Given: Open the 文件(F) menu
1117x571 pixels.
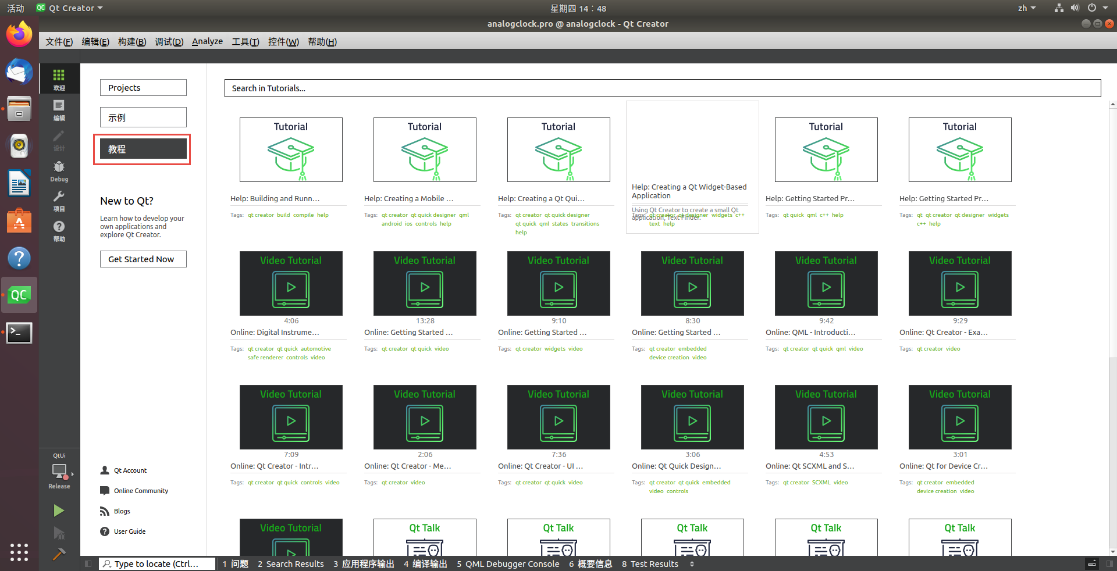Looking at the screenshot, I should tap(59, 42).
